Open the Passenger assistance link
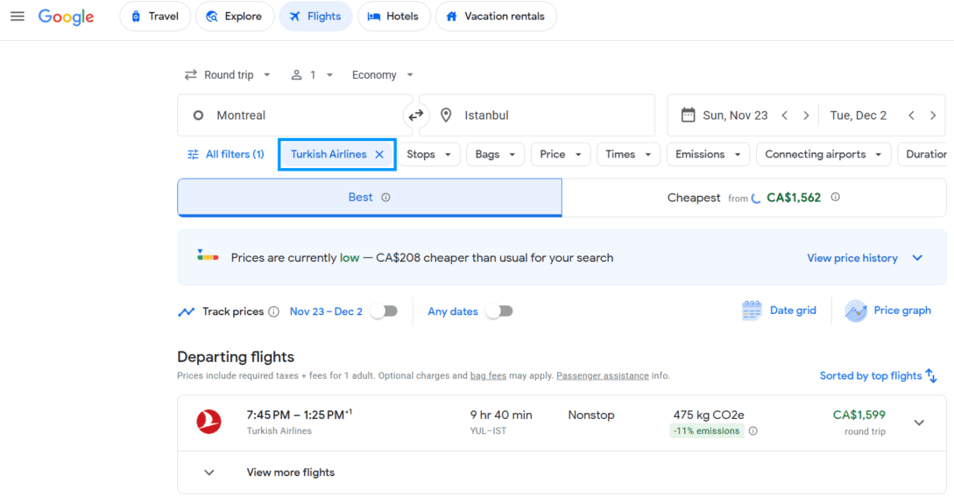 (x=603, y=376)
